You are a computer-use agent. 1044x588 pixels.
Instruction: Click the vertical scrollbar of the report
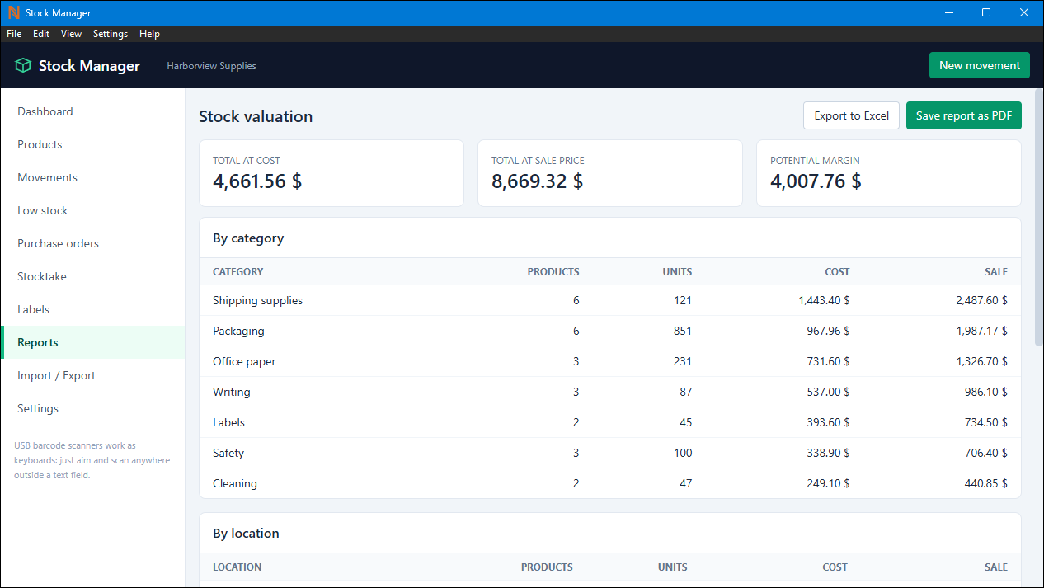coord(1038,219)
